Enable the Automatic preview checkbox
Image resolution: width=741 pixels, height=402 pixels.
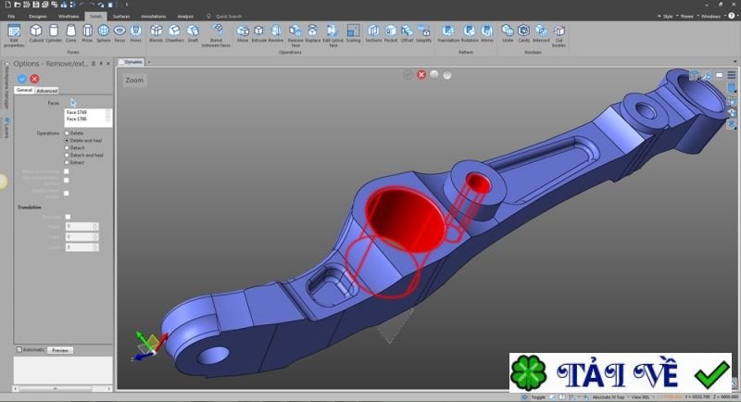[18, 349]
